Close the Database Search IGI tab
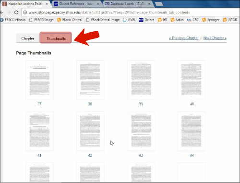Image resolution: width=240 pixels, height=183 pixels. [x=149, y=4]
